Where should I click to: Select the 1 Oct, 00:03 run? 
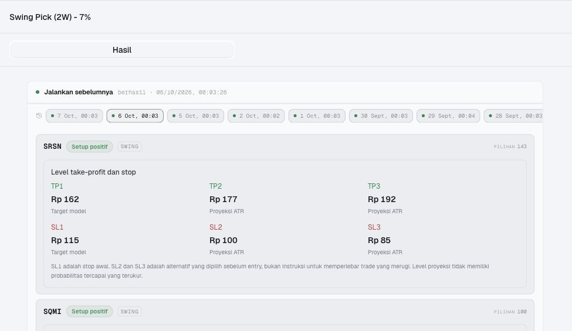point(317,116)
